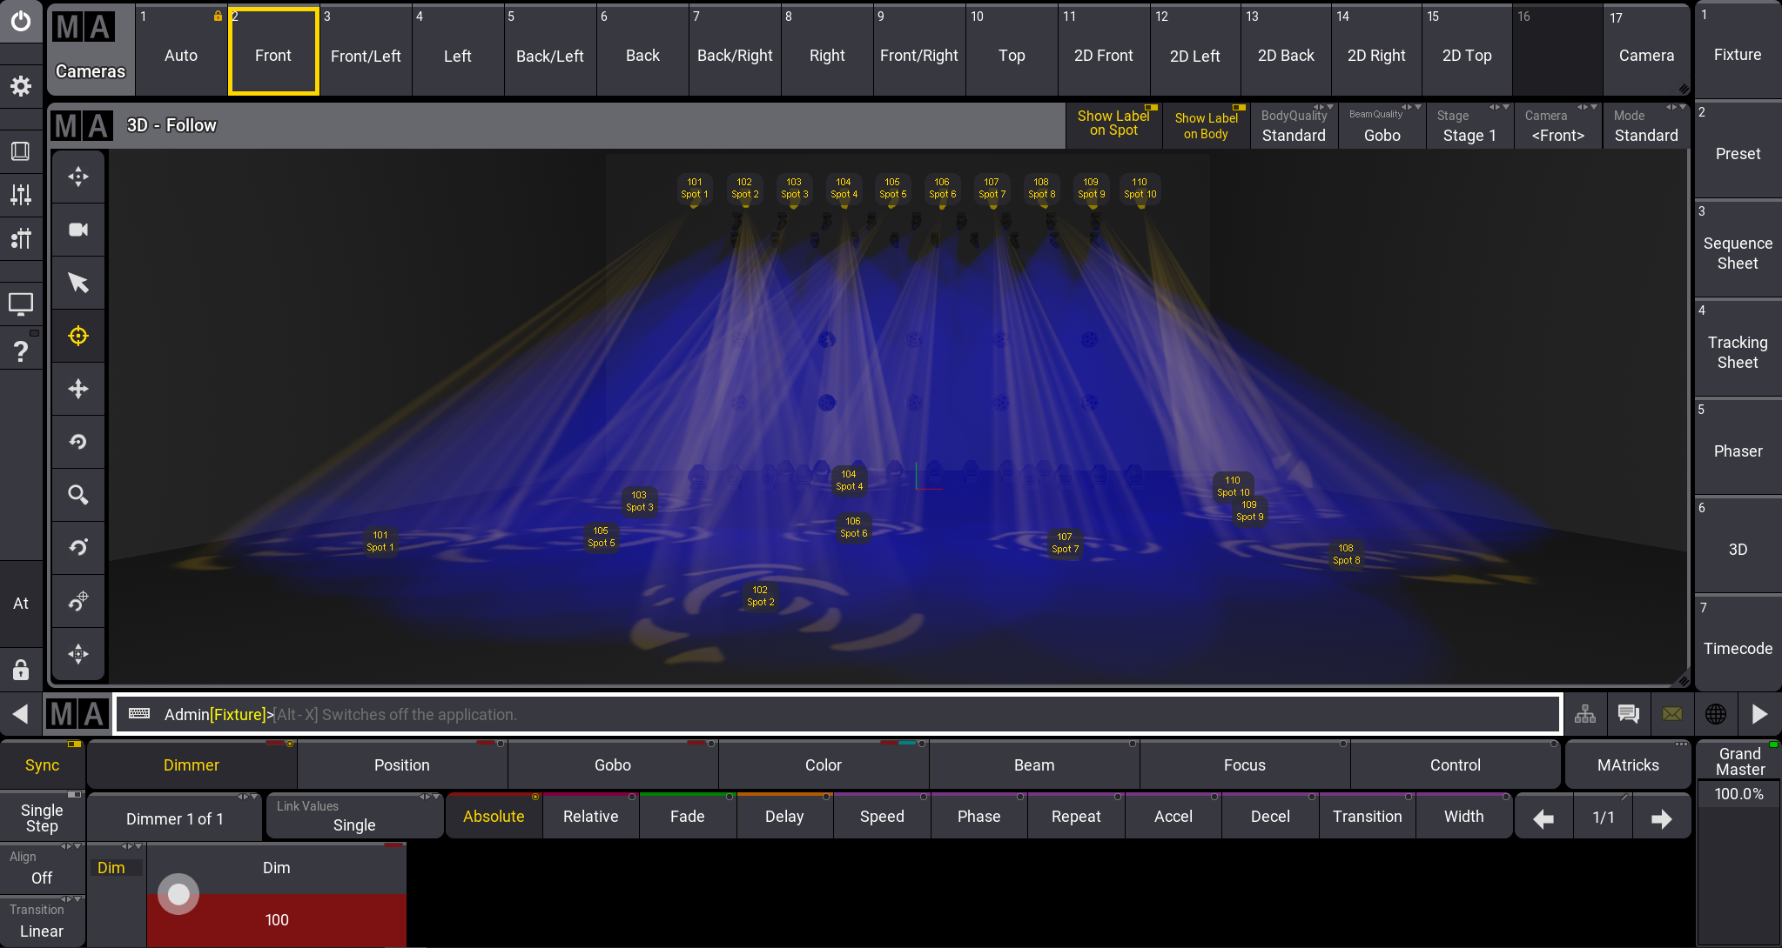
Task: Click the camera icon in 3D toolbar
Action: tap(78, 230)
